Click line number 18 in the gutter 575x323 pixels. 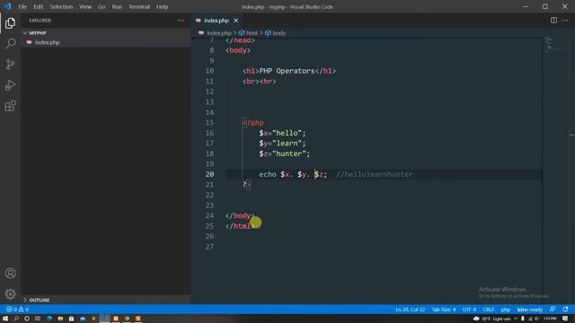coord(209,153)
